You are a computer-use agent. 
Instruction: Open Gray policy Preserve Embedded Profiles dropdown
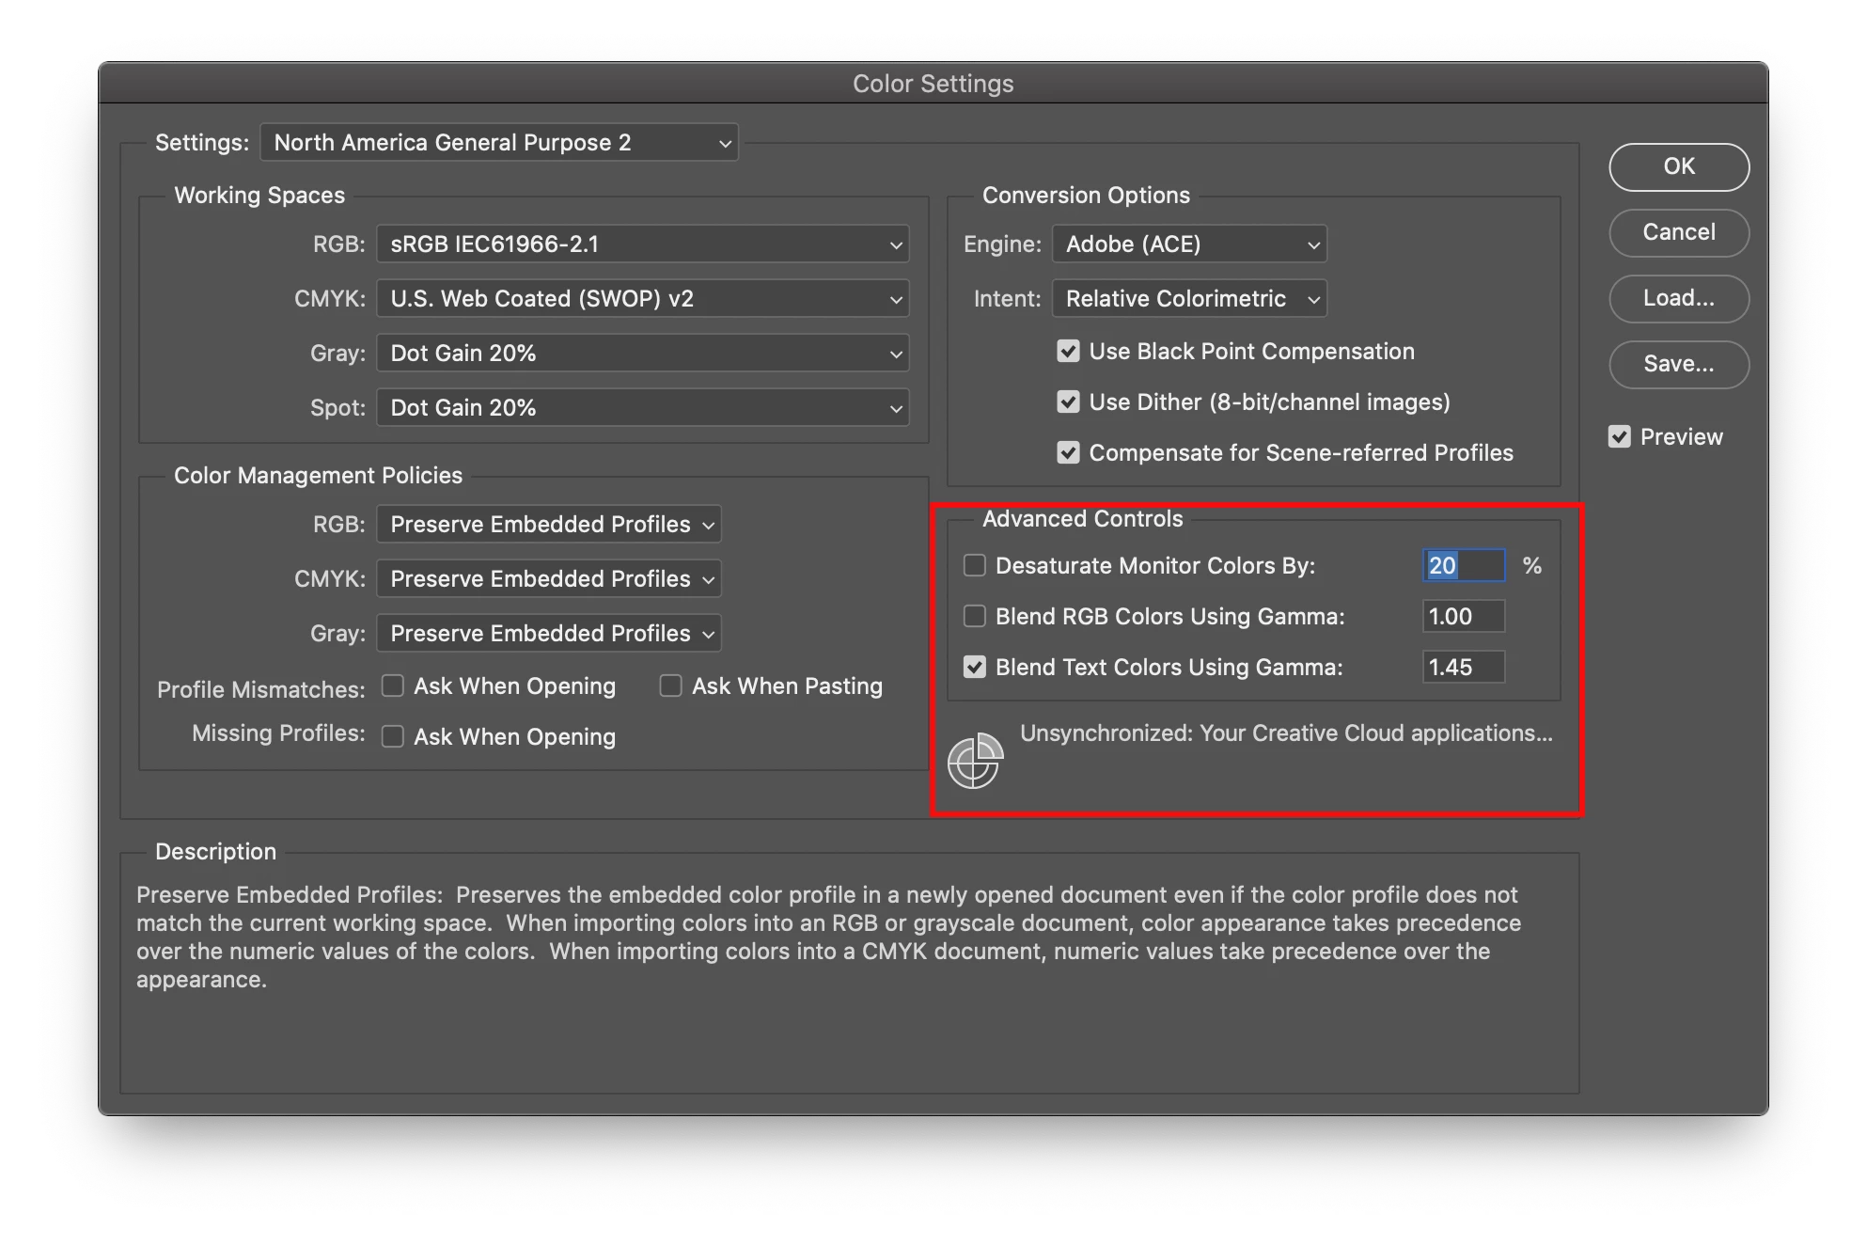(x=548, y=634)
